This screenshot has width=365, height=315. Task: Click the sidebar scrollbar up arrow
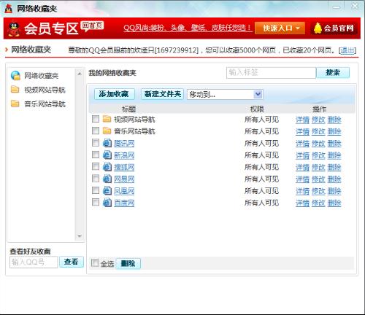[x=80, y=74]
